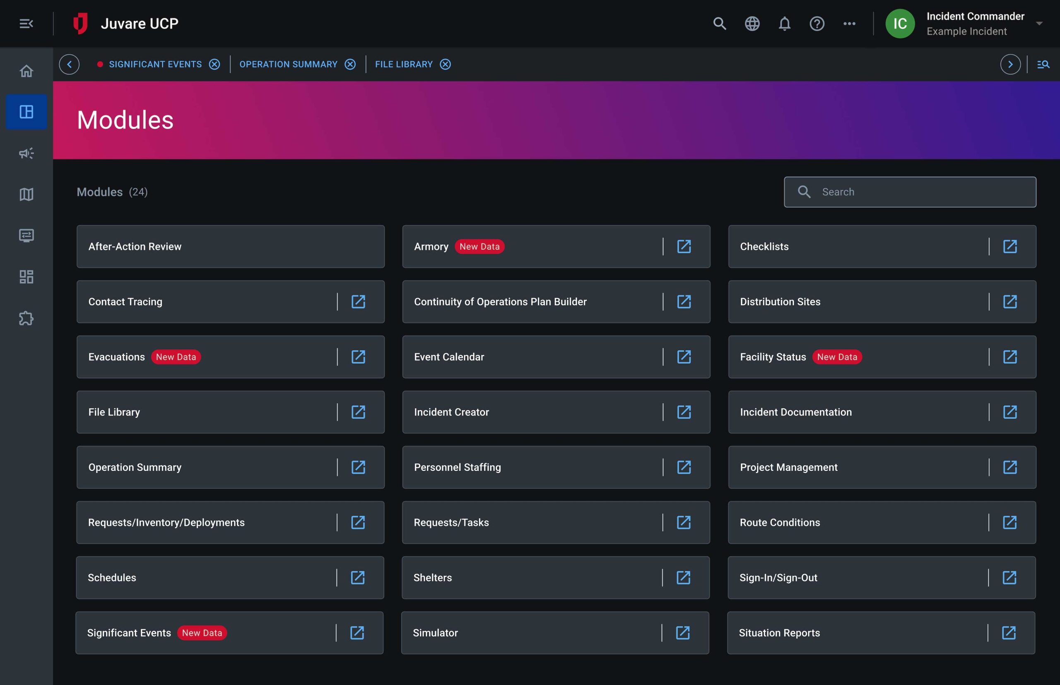
Task: Collapse the navigation menu hamburger icon
Action: pos(26,24)
